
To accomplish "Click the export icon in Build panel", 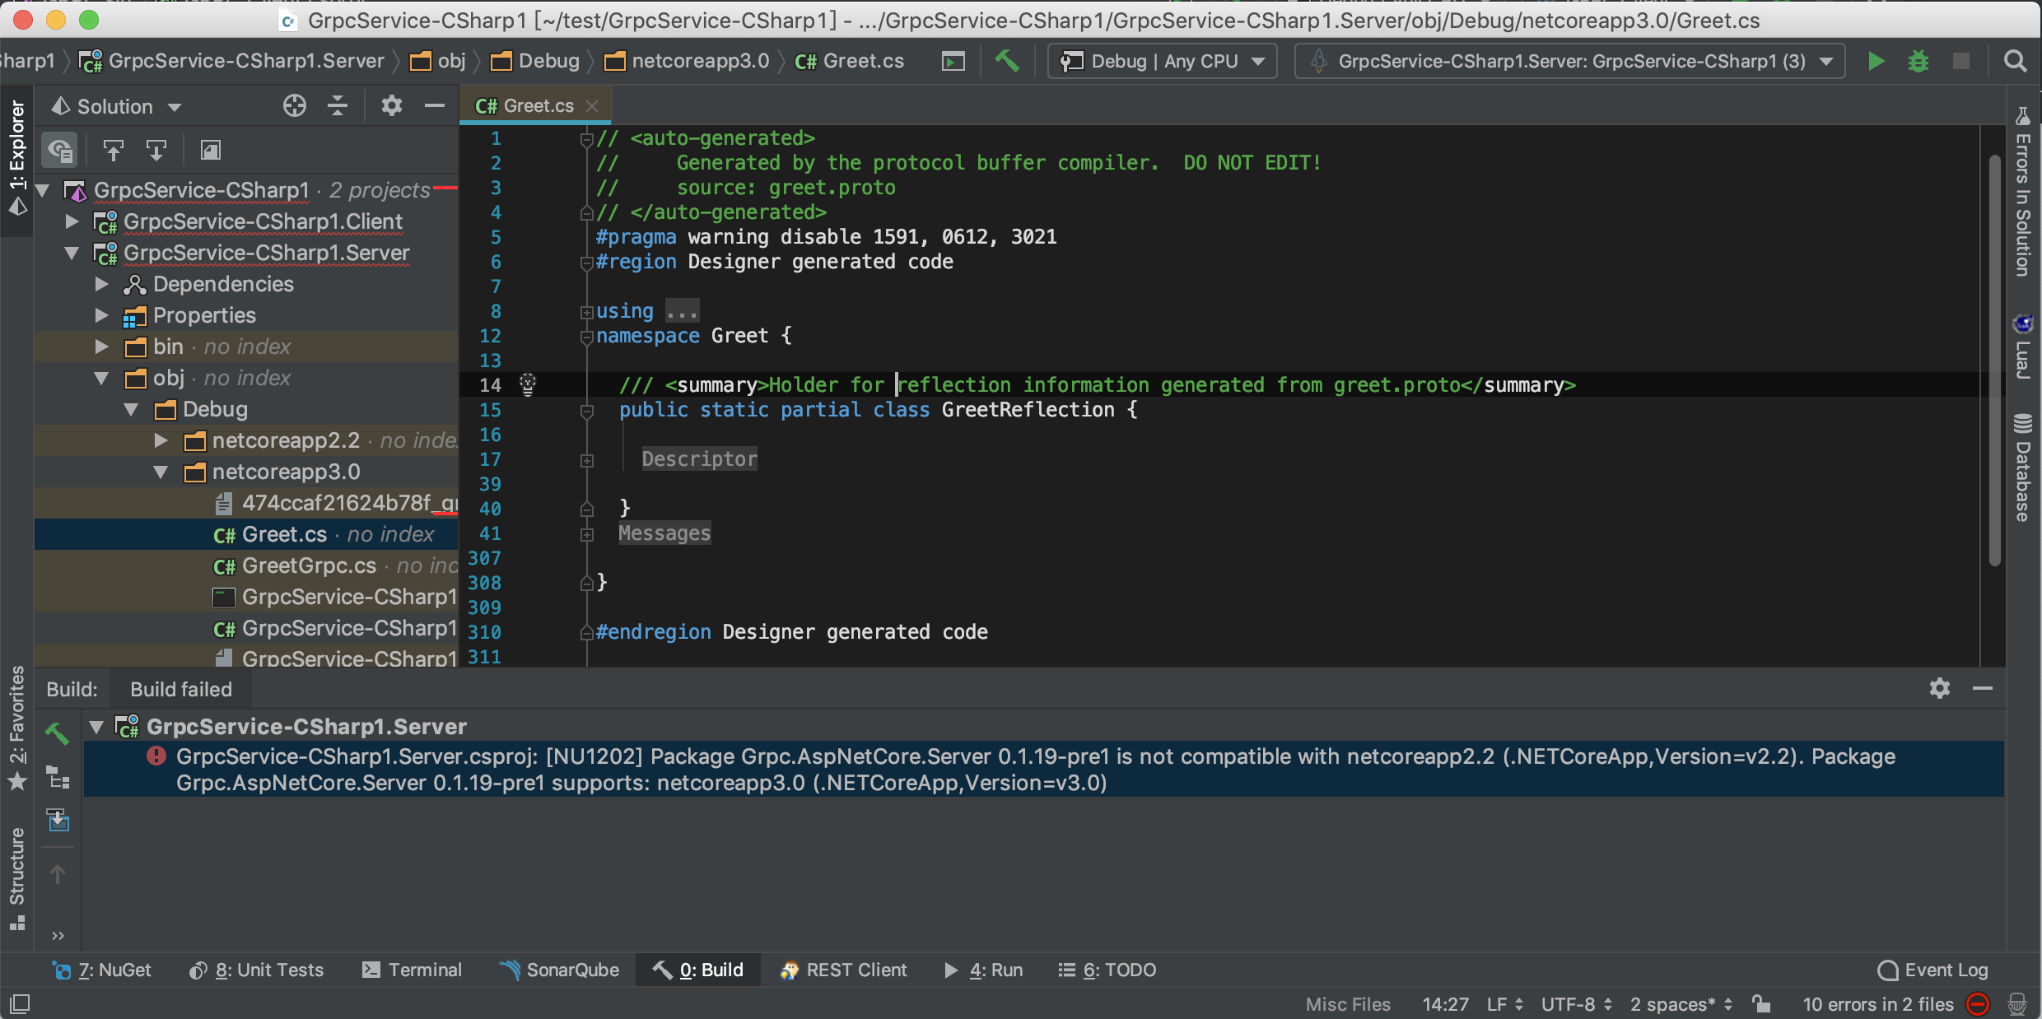I will point(58,820).
